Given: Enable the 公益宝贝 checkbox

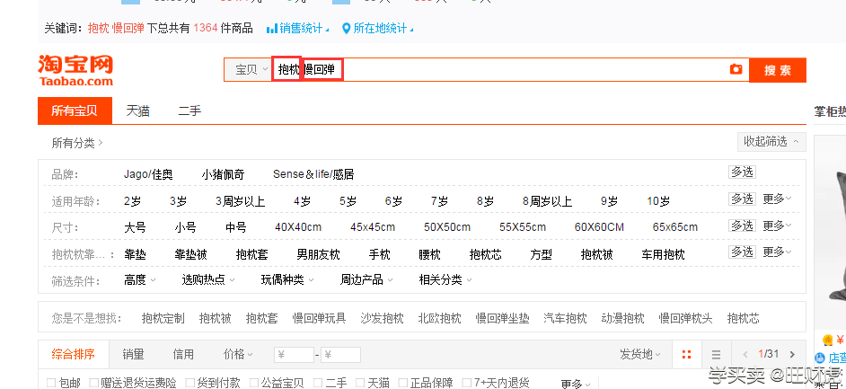Looking at the screenshot, I should tap(254, 383).
